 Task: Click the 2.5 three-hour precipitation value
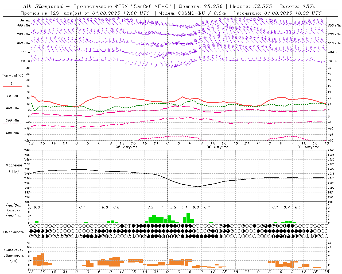[173, 207]
